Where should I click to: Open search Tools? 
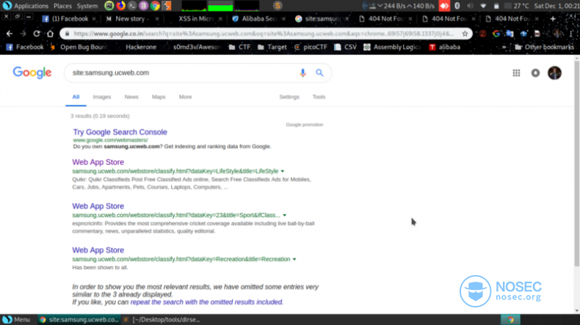point(319,97)
